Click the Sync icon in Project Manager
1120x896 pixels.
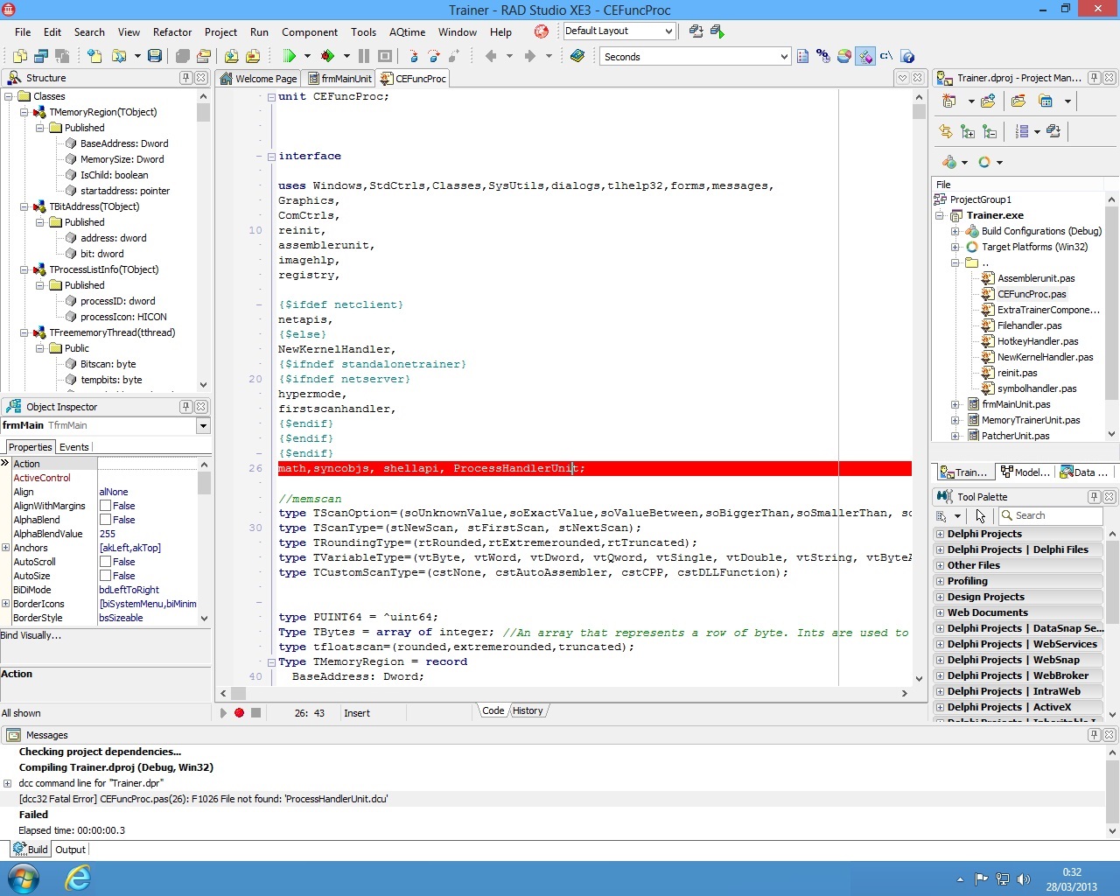tap(946, 131)
